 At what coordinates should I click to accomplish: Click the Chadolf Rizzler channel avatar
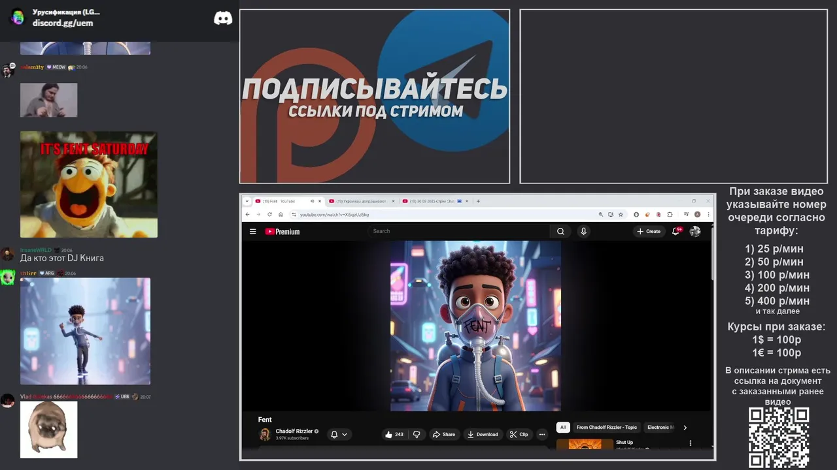[x=265, y=434]
